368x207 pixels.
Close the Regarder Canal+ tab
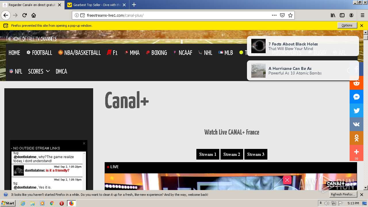tap(60, 5)
